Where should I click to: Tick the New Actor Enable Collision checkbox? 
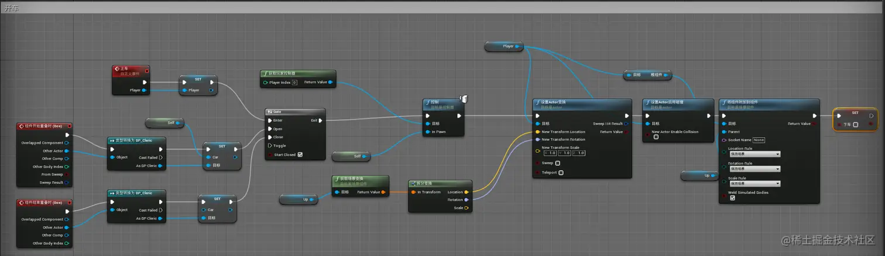click(x=656, y=137)
